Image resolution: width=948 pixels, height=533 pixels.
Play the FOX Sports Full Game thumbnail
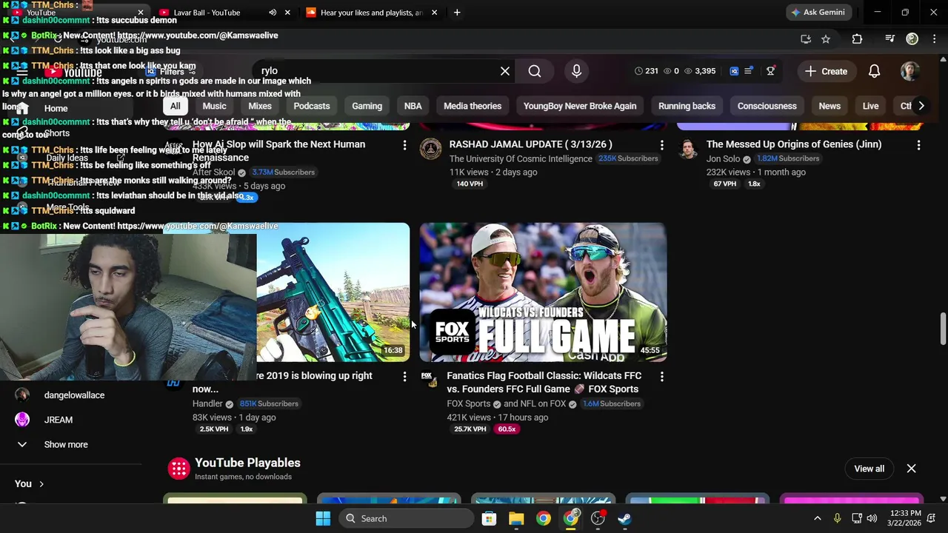point(543,292)
